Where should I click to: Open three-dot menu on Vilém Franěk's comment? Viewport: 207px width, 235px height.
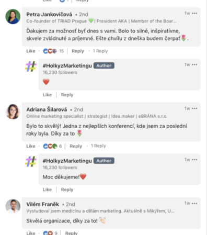coord(194,203)
